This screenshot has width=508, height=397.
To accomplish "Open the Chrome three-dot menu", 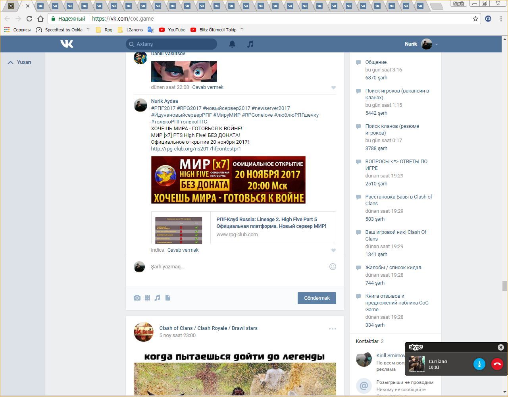I will [x=501, y=19].
